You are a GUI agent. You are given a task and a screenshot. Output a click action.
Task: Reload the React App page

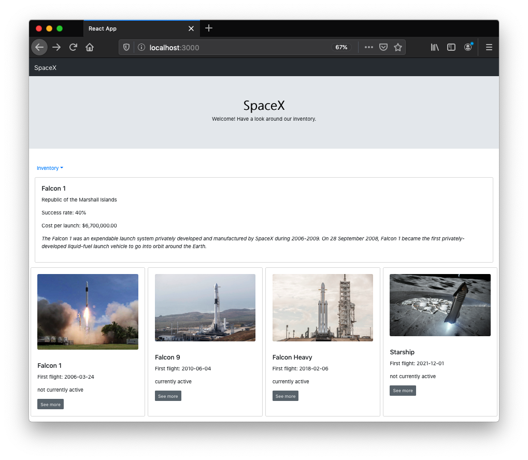point(73,47)
